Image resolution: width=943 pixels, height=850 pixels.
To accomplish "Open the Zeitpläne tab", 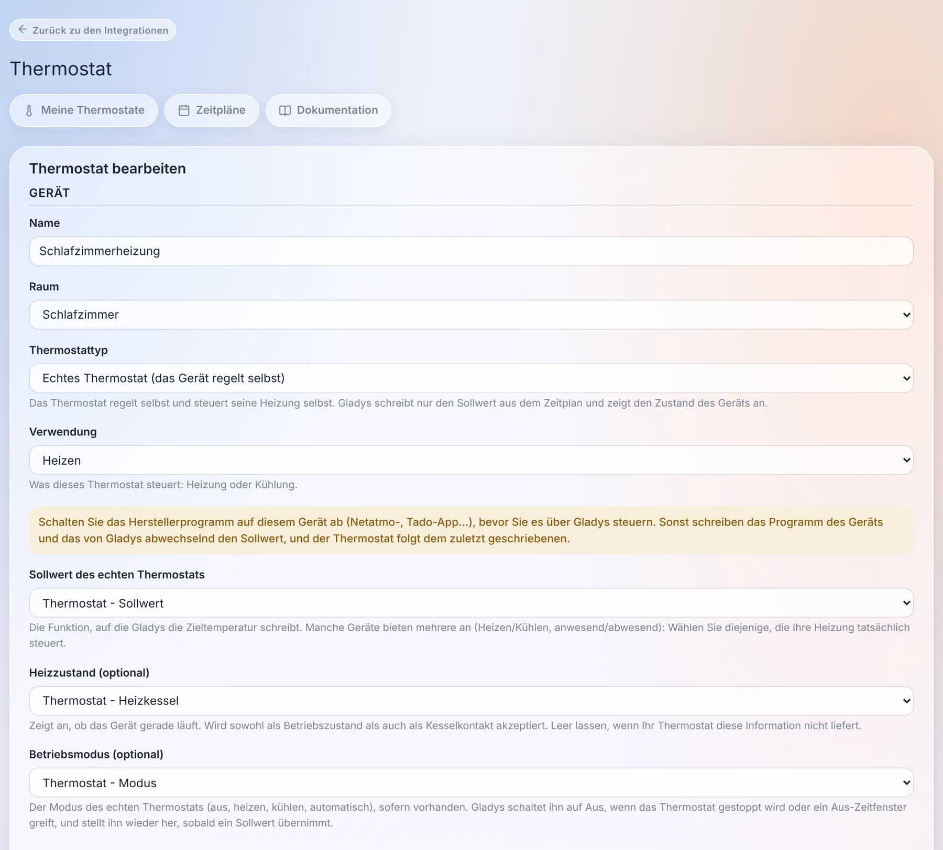I will coord(212,110).
